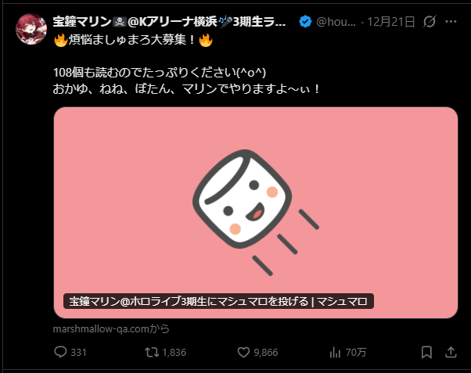The width and height of the screenshot is (471, 373).
Task: Open the pink marshmallow card image
Action: (256, 203)
